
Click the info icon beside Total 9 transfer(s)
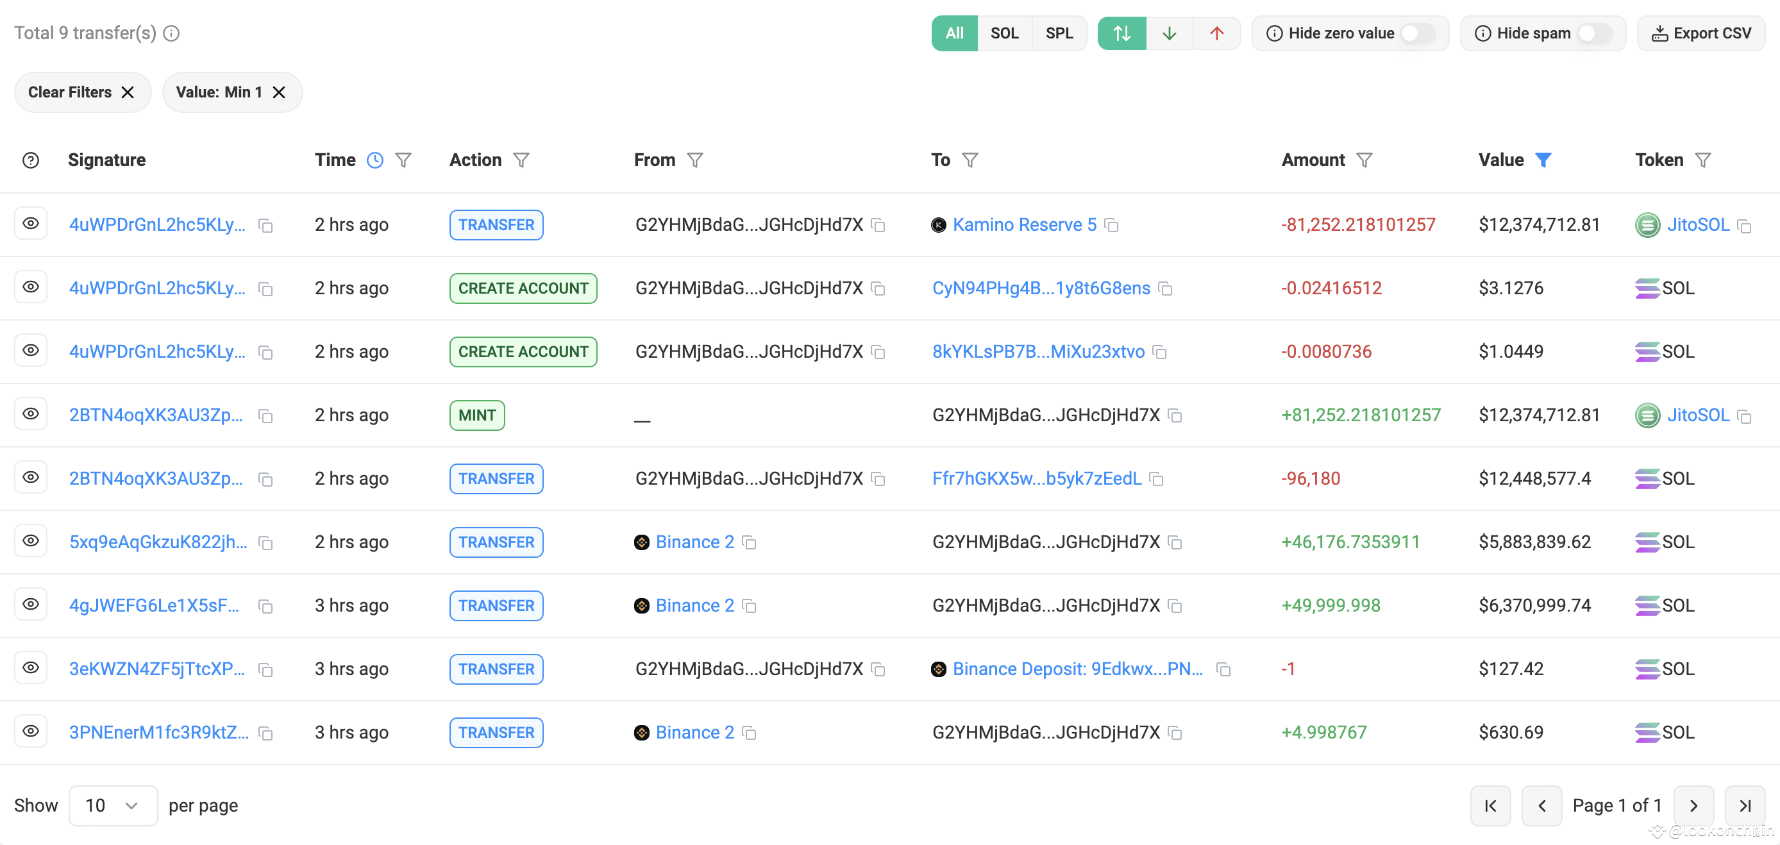click(171, 33)
